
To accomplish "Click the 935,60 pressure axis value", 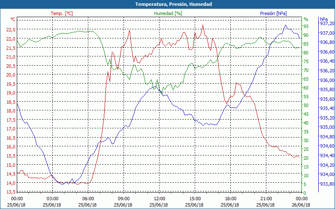I will 327,99.
